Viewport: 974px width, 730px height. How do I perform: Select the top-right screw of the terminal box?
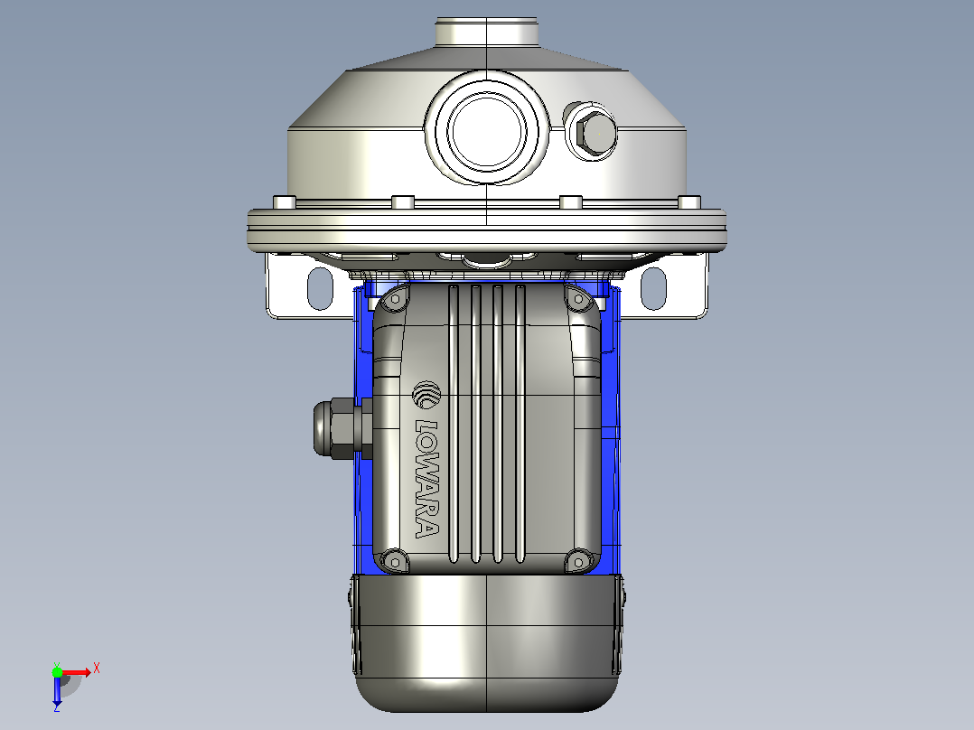click(578, 299)
